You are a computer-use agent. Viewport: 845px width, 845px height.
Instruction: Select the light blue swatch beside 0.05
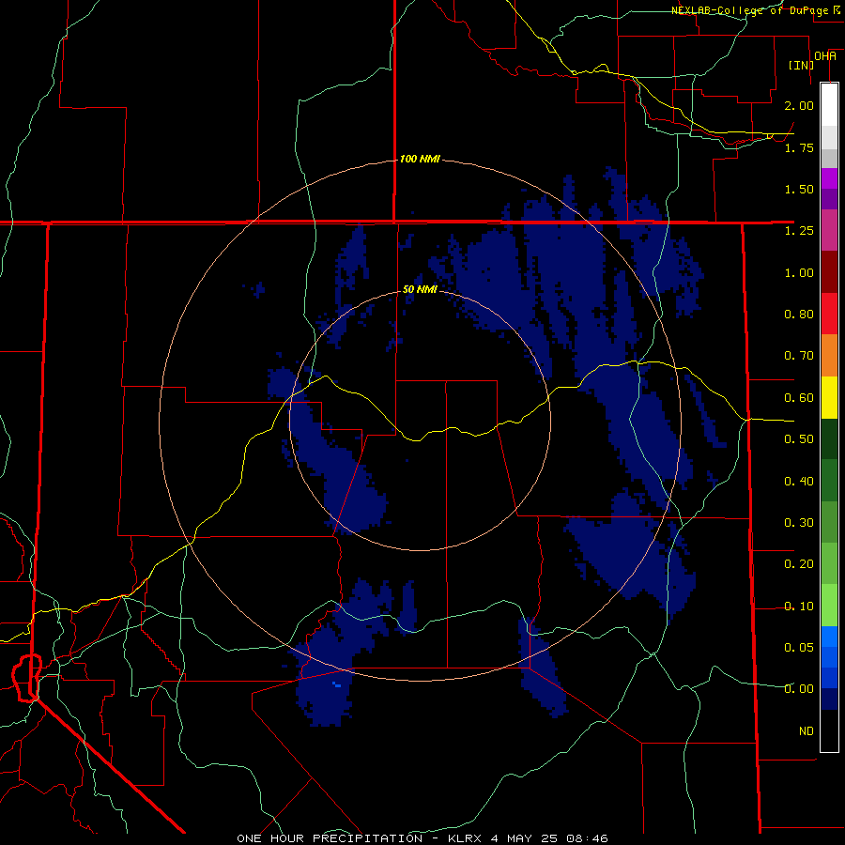pos(829,637)
